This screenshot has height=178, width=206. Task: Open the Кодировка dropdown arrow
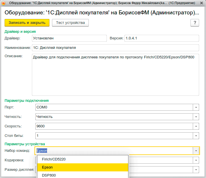pyautogui.click(x=196, y=160)
